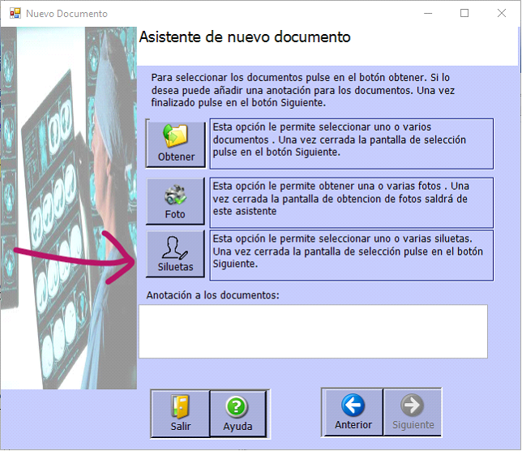Select the Siluetas button
Image resolution: width=522 pixels, height=451 pixels.
click(x=175, y=254)
